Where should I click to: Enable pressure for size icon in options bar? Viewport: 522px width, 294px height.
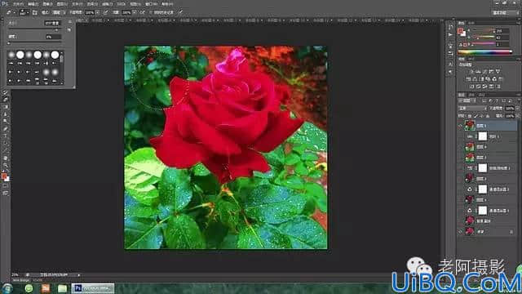[x=181, y=13]
